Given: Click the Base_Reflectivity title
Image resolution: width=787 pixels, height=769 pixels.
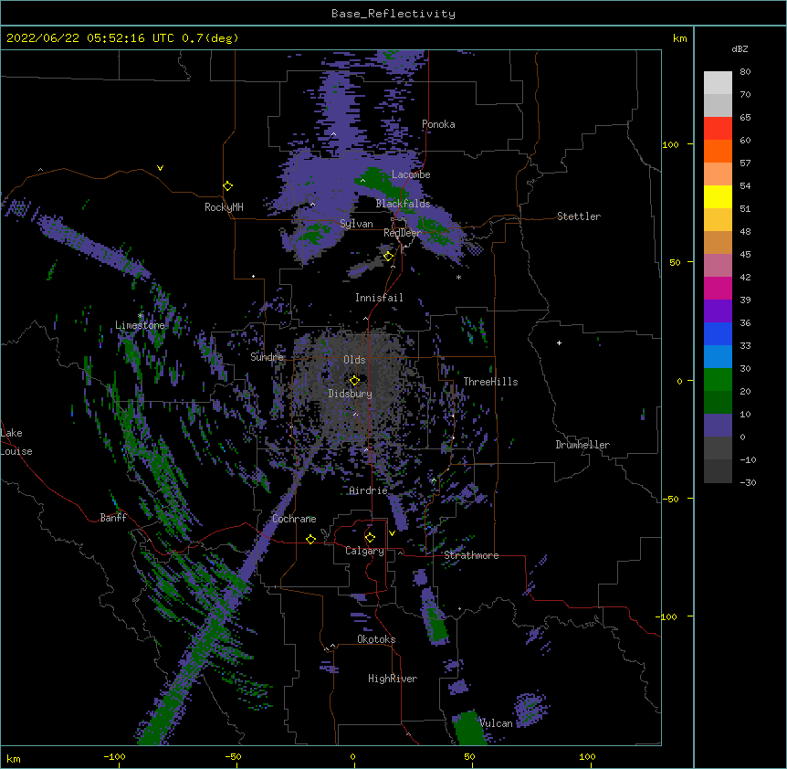Looking at the screenshot, I should click(393, 14).
